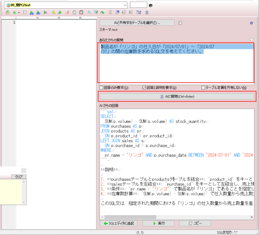259x235 pixels.
Task: Click the WHERE keyword in AI answer
Action: (106, 150)
